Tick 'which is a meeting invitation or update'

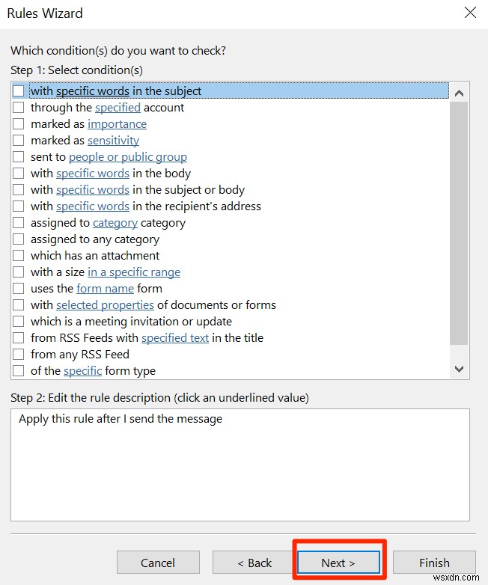click(18, 321)
